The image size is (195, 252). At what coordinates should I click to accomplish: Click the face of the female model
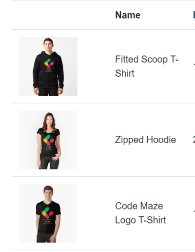coord(49,120)
